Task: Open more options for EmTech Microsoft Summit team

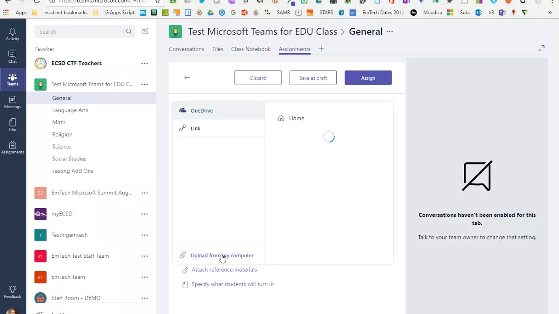Action: click(145, 193)
